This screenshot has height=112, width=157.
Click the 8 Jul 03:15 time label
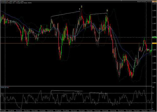click(x=27, y=111)
